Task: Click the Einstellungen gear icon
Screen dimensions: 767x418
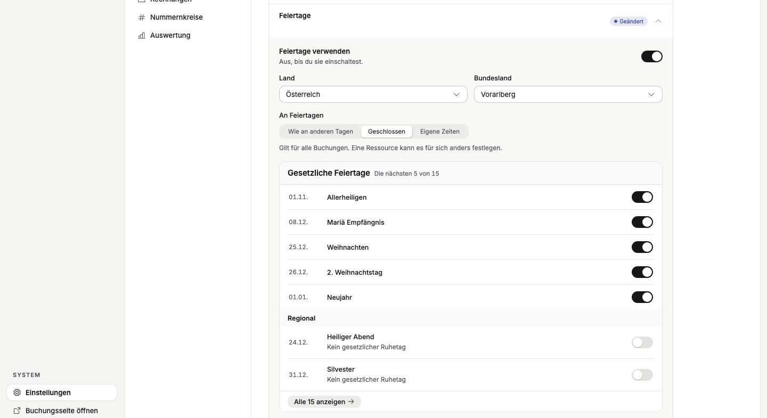Action: 17,392
